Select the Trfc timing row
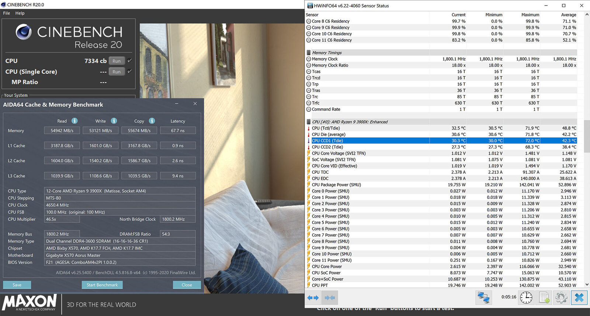Image resolution: width=590 pixels, height=316 pixels. pyautogui.click(x=441, y=103)
